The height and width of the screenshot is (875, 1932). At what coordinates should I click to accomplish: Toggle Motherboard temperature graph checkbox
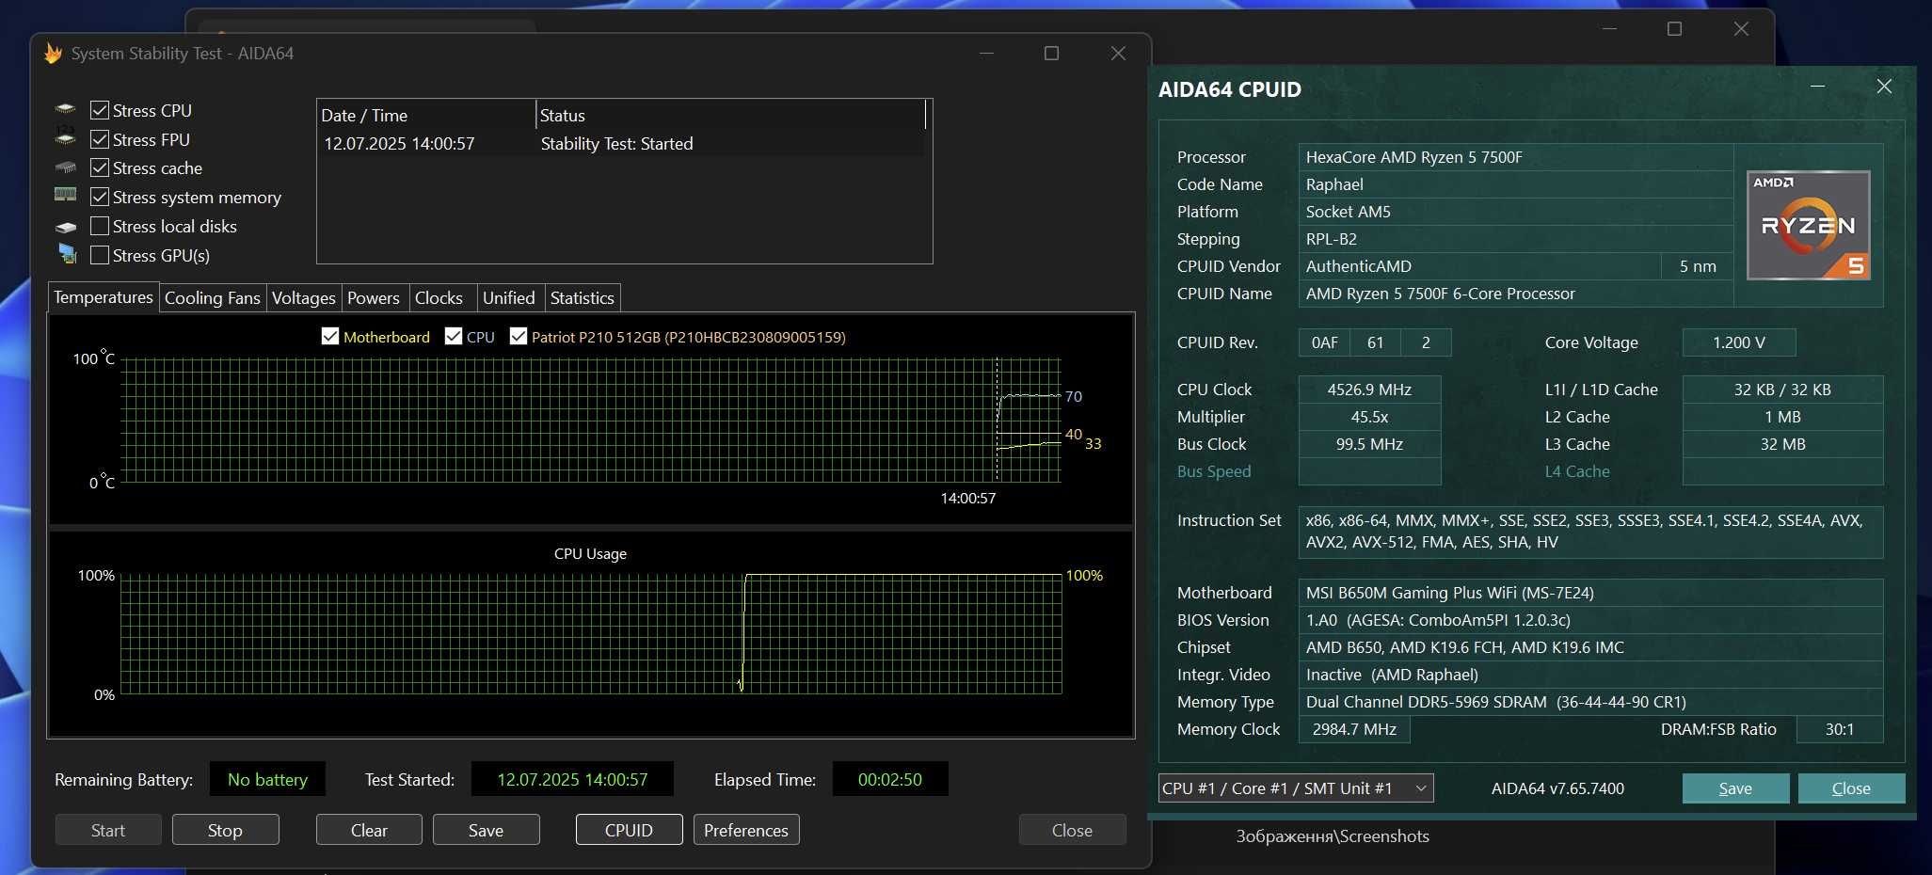330,336
